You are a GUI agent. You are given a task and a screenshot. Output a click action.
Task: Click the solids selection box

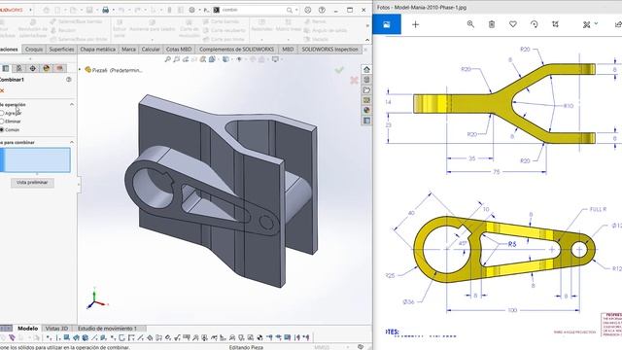[36, 159]
